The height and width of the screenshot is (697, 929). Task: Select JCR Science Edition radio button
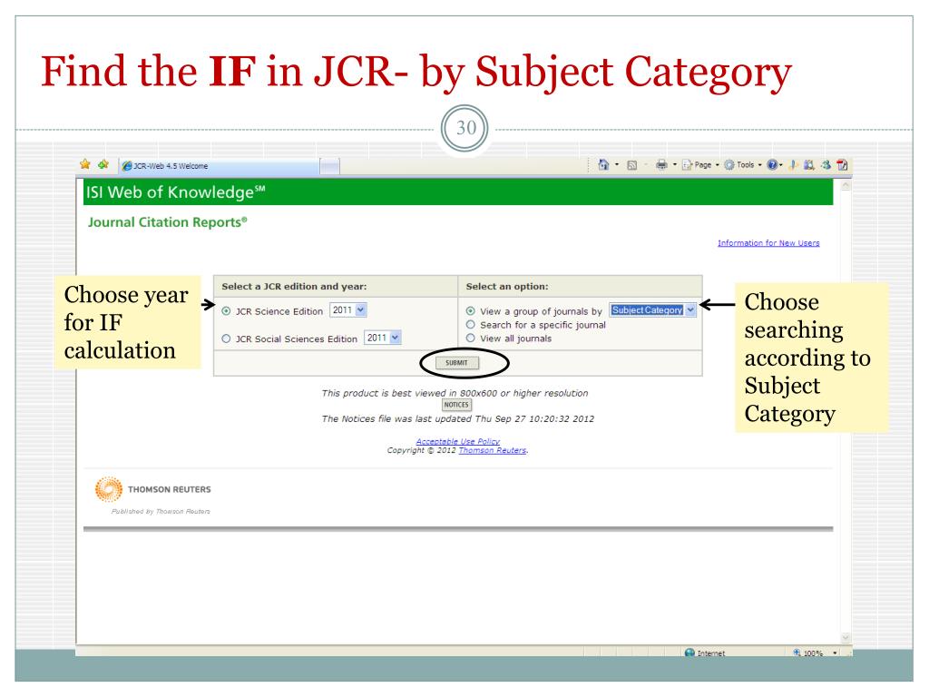tap(226, 311)
